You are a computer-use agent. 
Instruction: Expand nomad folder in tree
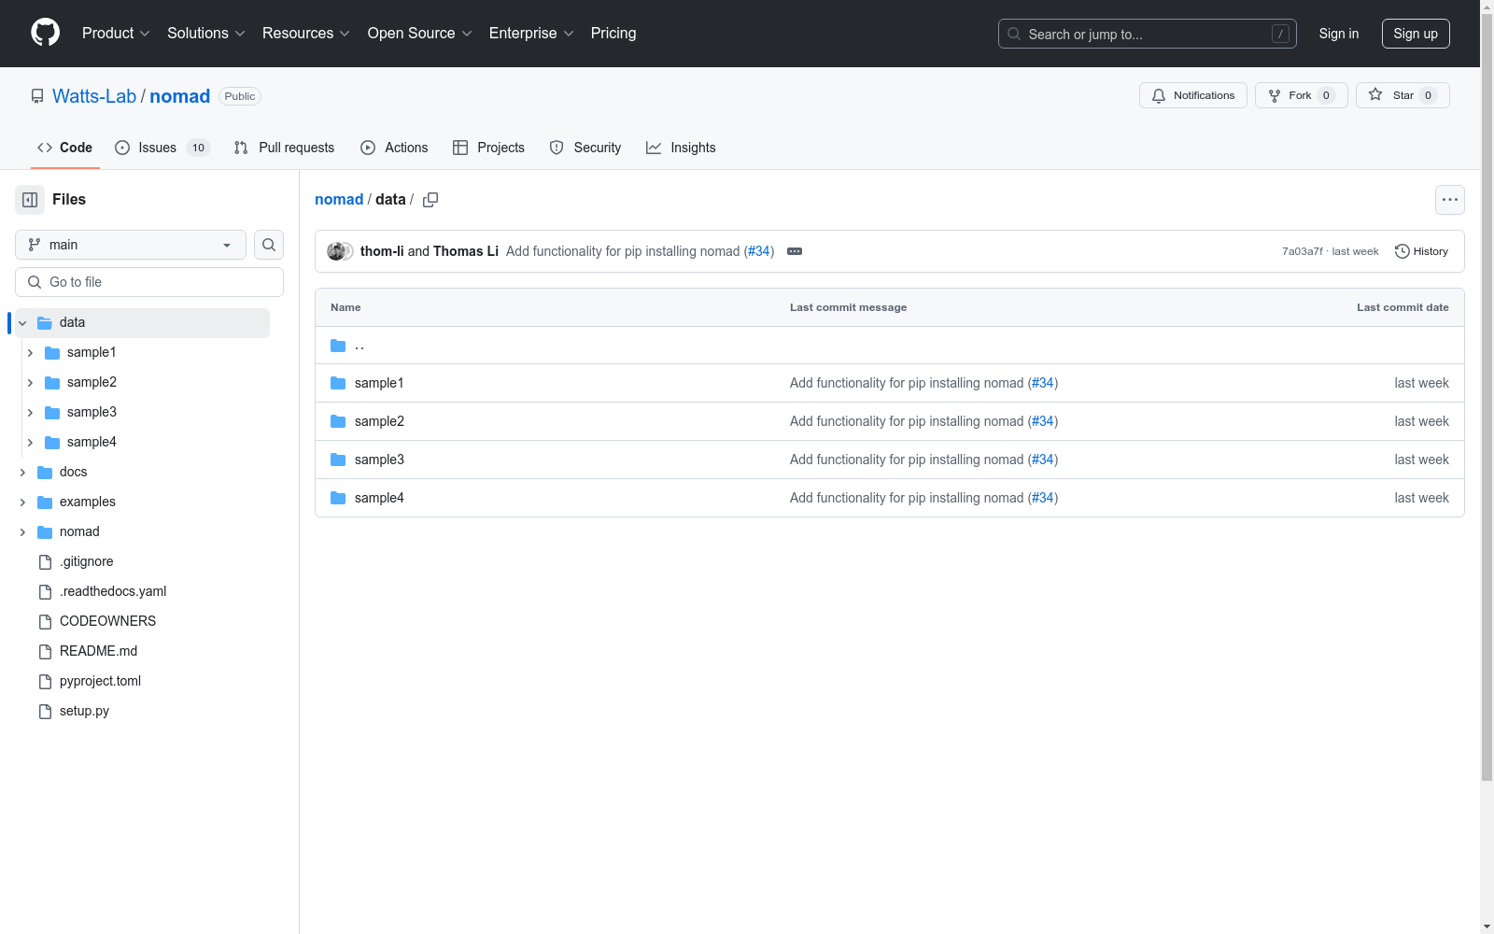click(x=22, y=532)
